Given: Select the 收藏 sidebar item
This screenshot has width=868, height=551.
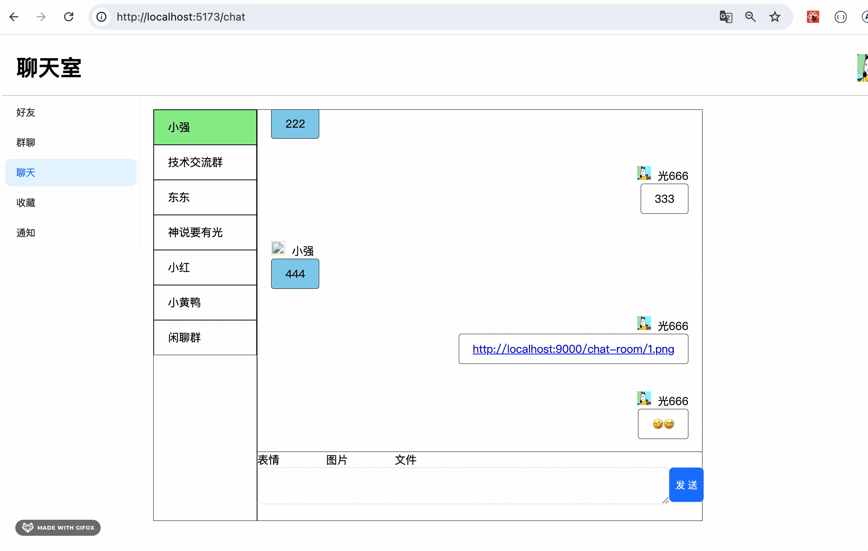Looking at the screenshot, I should (x=26, y=203).
